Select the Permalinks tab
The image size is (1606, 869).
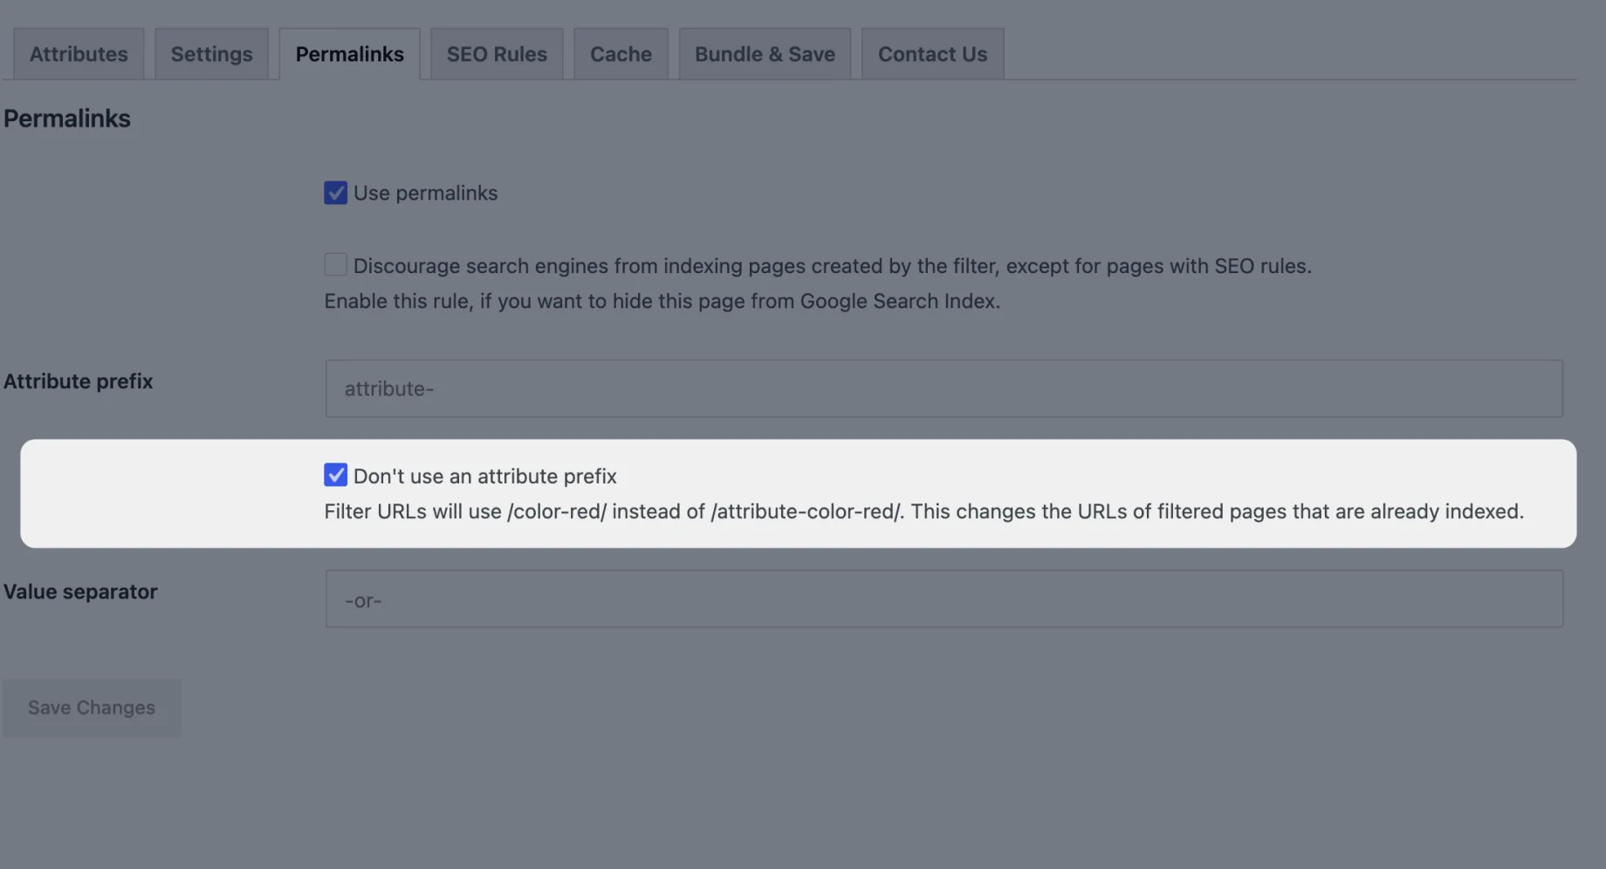point(349,54)
